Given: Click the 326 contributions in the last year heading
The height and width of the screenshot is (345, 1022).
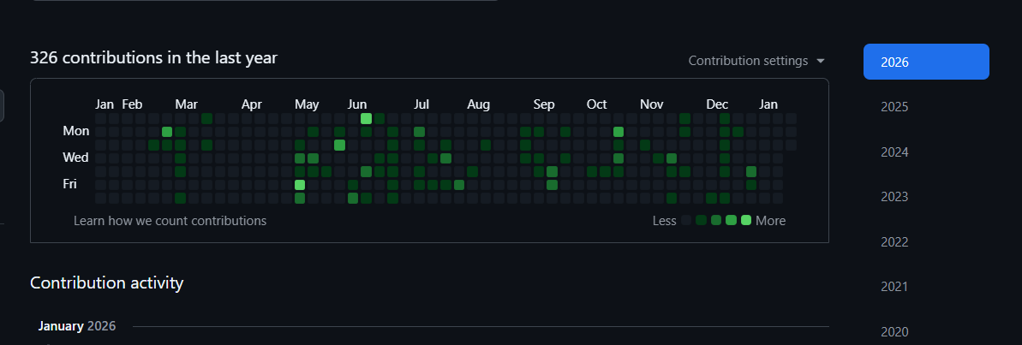Looking at the screenshot, I should (154, 58).
